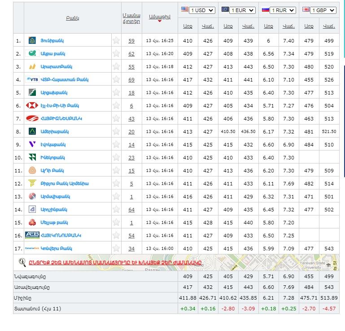Click the Evocabank purple V logo
Screen dimensions: 345x331
[32, 145]
